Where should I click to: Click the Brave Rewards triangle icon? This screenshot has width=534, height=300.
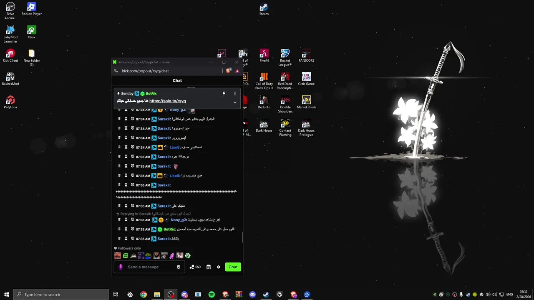click(237, 71)
